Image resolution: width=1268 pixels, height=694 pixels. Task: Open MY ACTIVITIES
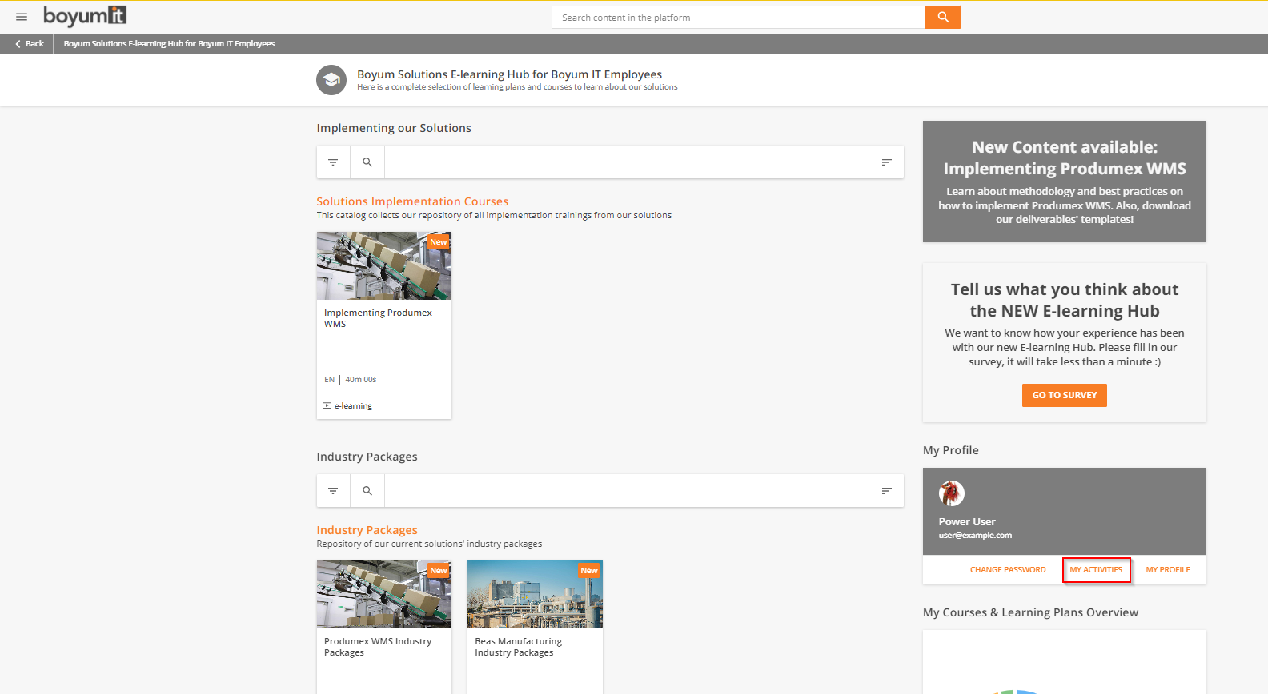click(1096, 570)
